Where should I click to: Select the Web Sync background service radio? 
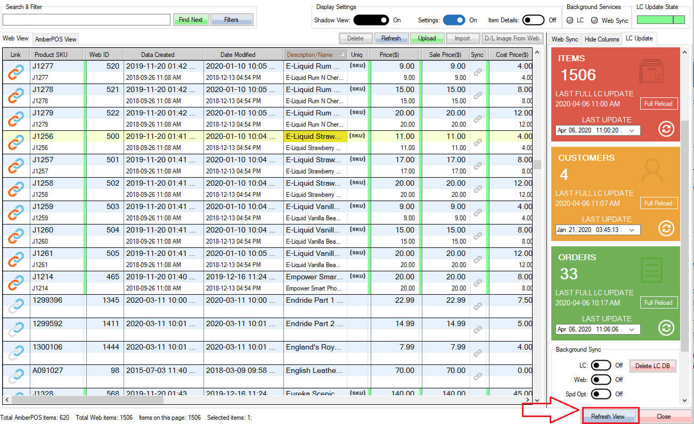pos(594,20)
